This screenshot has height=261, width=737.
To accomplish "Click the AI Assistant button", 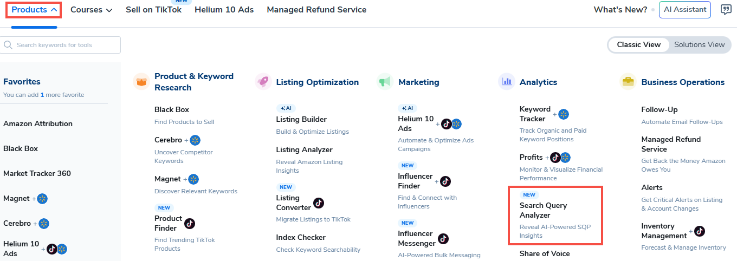I will pyautogui.click(x=684, y=10).
